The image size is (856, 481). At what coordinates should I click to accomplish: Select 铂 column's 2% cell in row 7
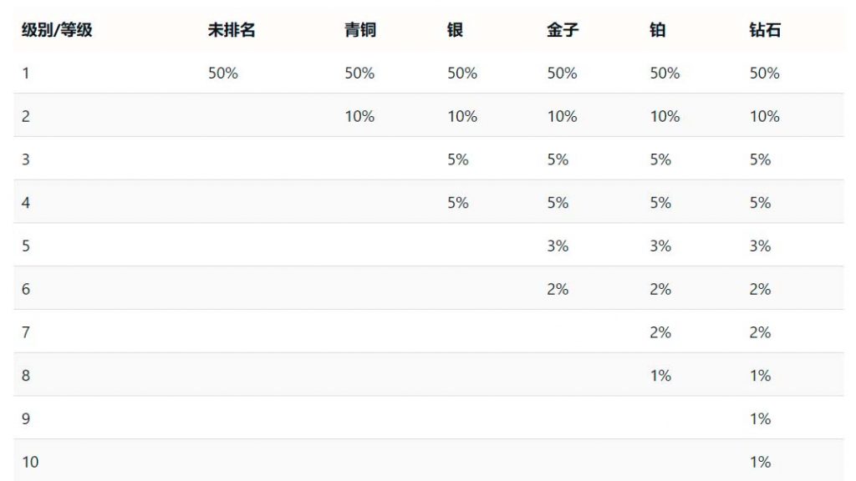660,332
